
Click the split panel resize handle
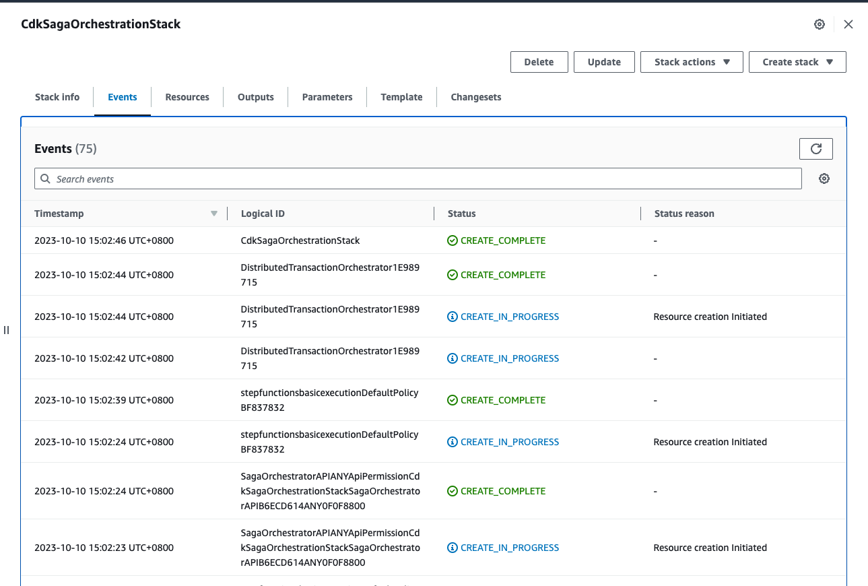click(6, 330)
